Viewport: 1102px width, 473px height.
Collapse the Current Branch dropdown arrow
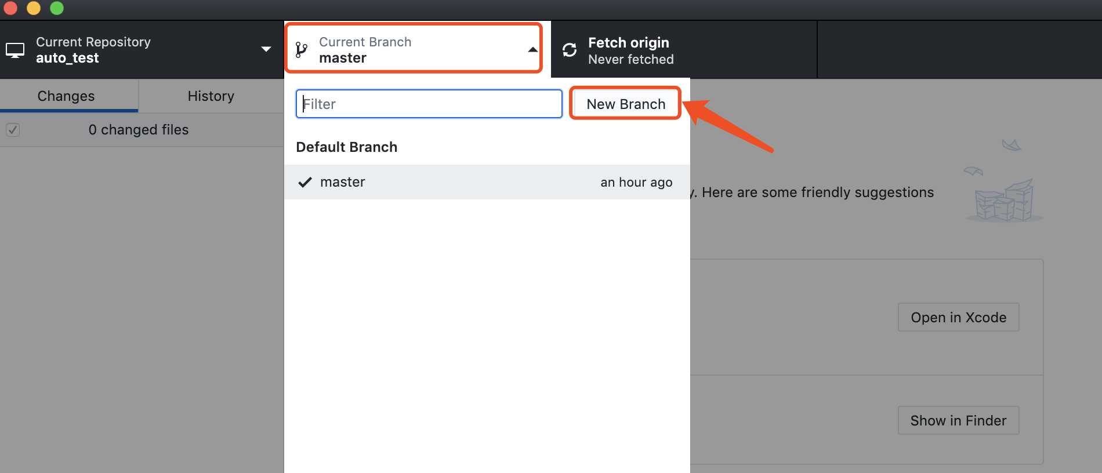(532, 50)
